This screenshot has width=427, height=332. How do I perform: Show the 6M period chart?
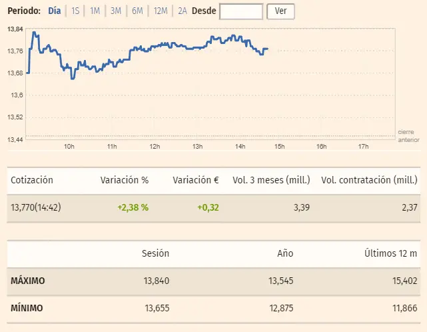coord(137,11)
